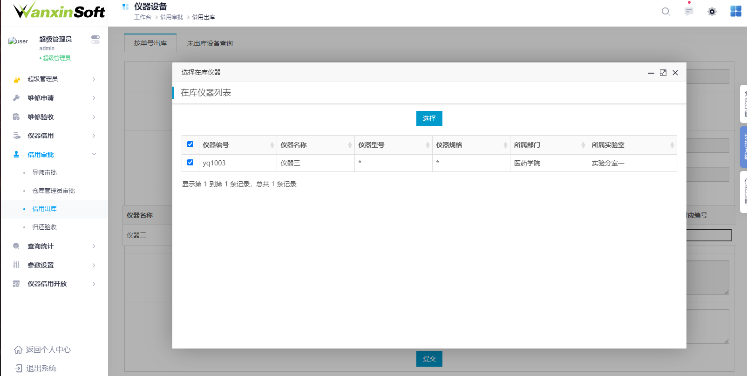Click the 退出系统 logout icon
Image resolution: width=747 pixels, height=376 pixels.
[18, 368]
